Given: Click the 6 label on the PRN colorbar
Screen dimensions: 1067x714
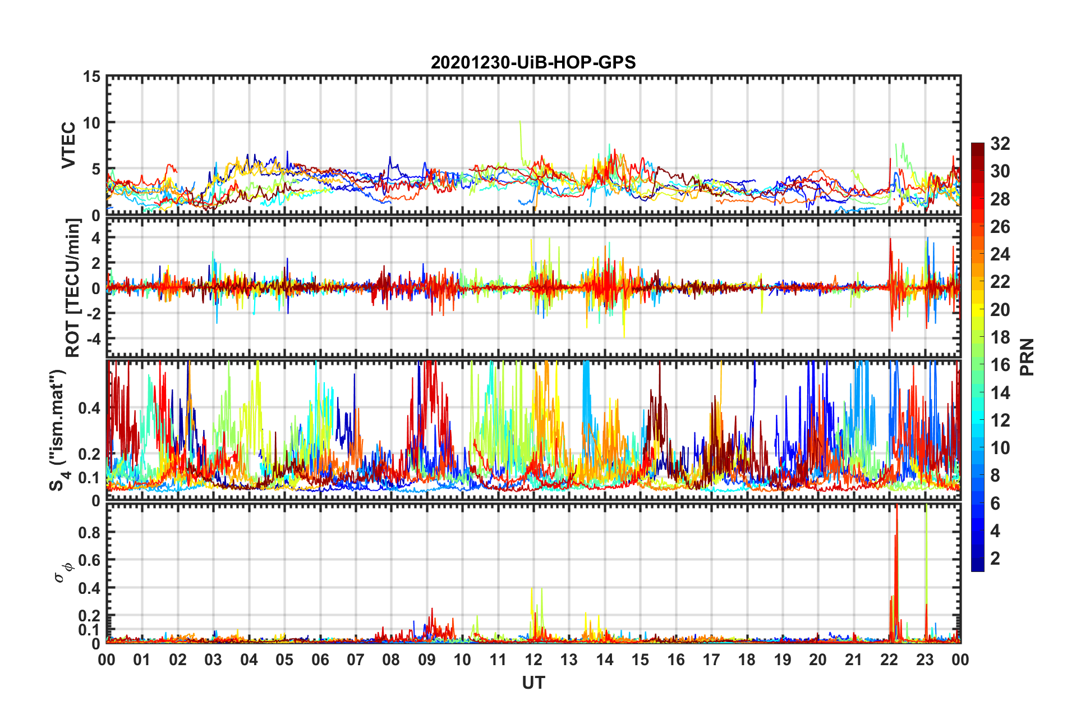Looking at the screenshot, I should (x=995, y=504).
